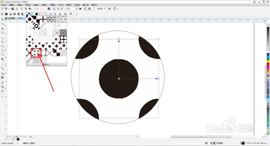The width and height of the screenshot is (270, 146).
Task: Select the Transparency checkerboard tool
Action: click(2, 77)
